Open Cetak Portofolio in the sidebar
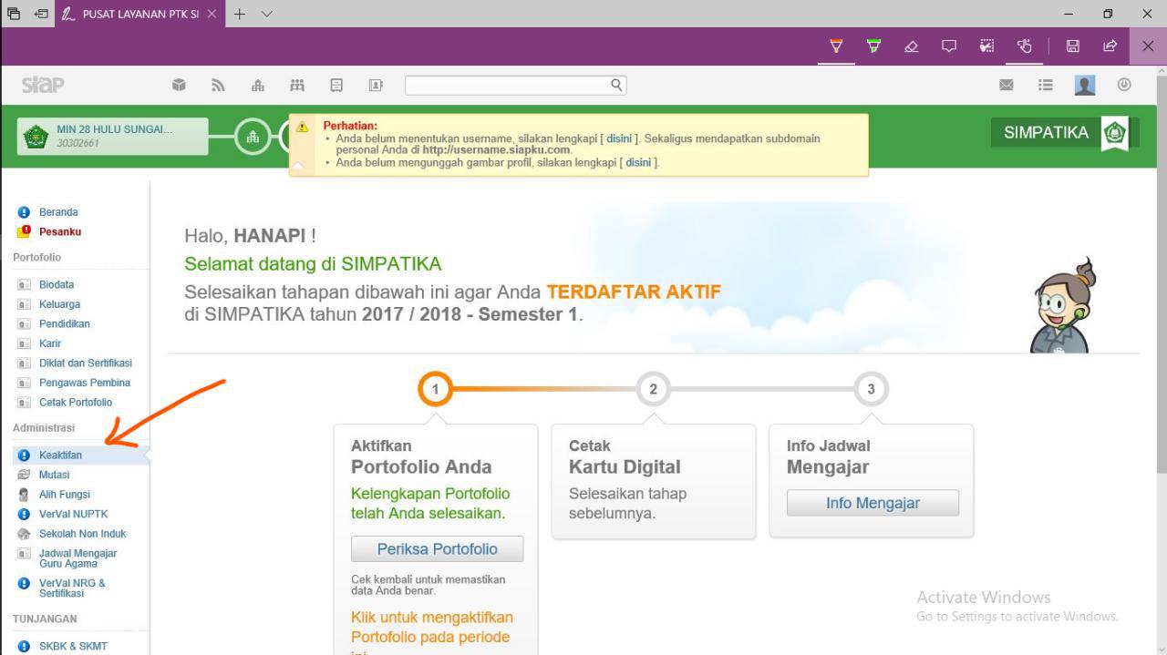The image size is (1167, 655). pyautogui.click(x=75, y=402)
